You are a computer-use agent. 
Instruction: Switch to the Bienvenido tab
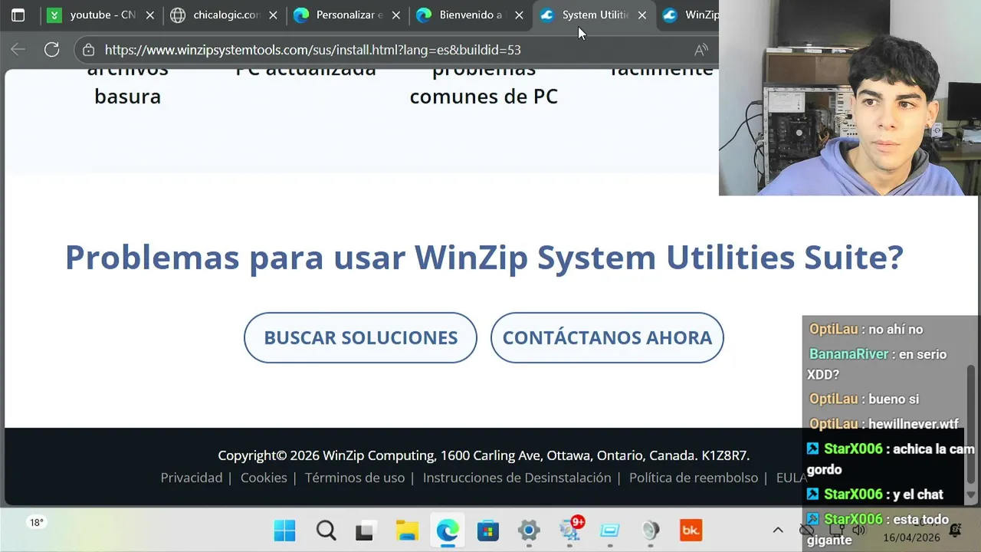point(470,15)
